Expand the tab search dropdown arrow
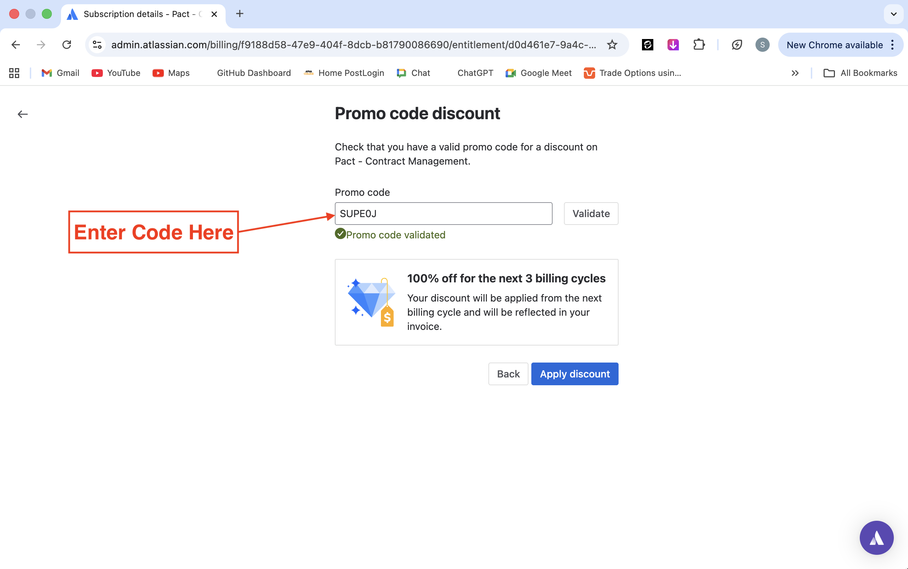 click(893, 14)
